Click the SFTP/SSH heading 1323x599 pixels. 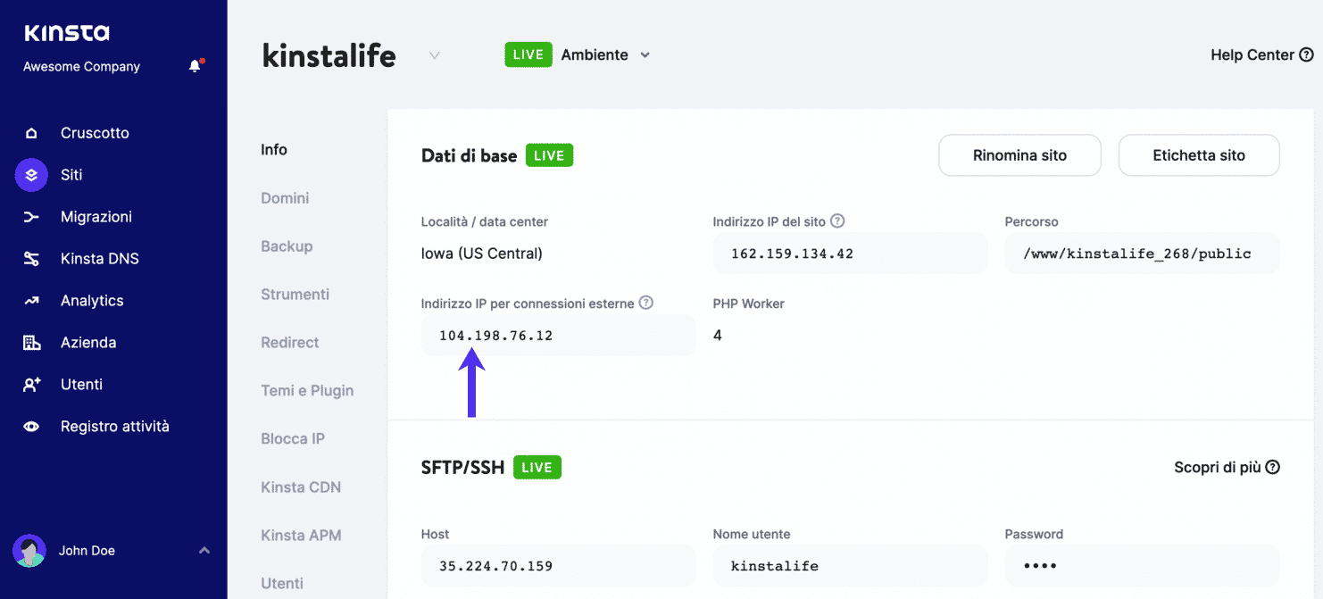coord(462,468)
